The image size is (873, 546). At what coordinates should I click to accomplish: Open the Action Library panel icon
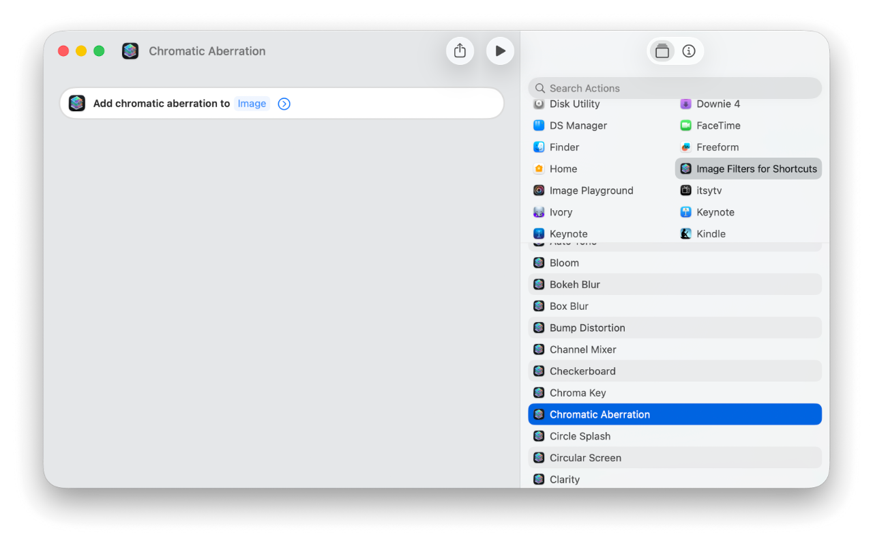point(662,51)
